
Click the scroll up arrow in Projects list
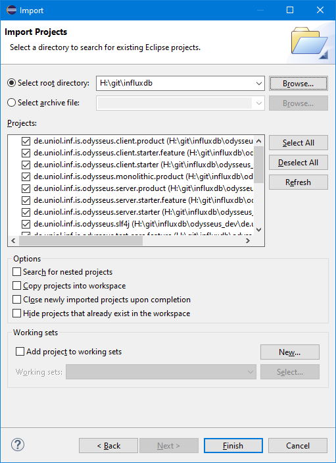[x=259, y=141]
